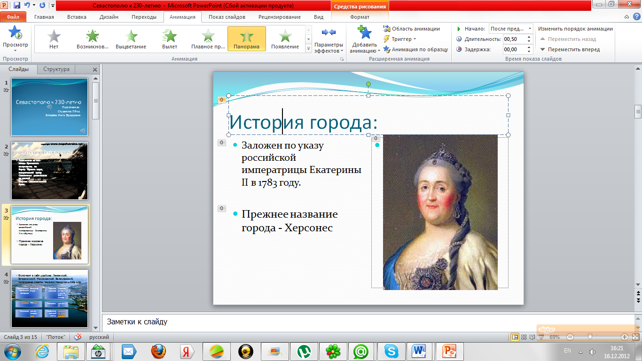Click the Заметки к слайду notes area
Image resolution: width=642 pixels, height=361 pixels.
[368, 322]
